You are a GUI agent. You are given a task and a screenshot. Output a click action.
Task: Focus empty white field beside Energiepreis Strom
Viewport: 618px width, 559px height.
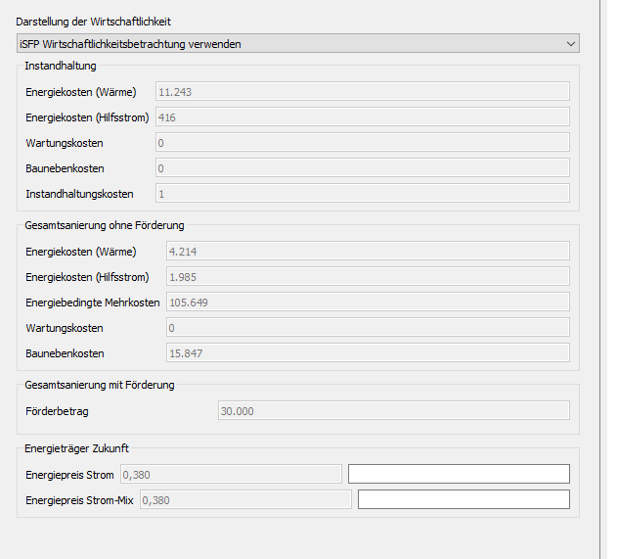[459, 475]
